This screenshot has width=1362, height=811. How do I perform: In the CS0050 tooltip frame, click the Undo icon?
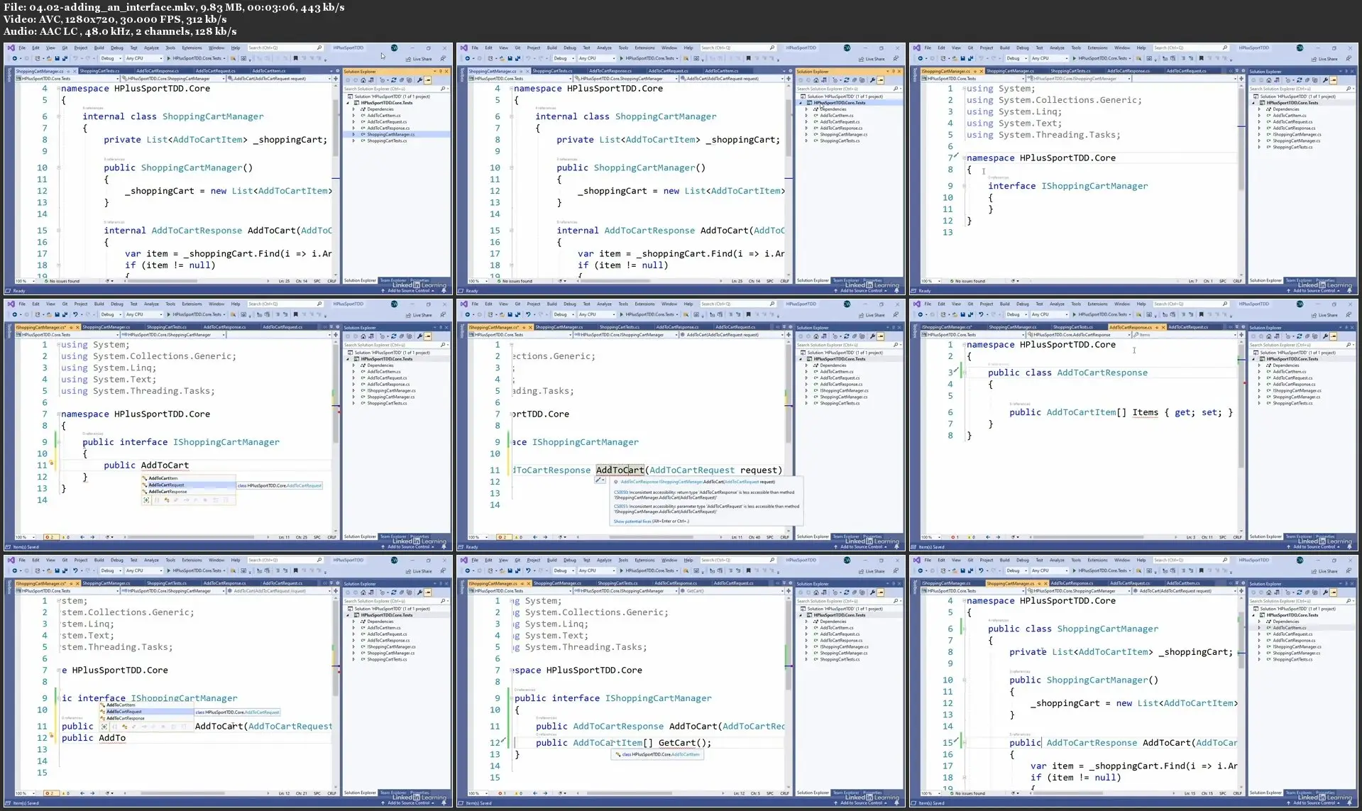pos(528,314)
